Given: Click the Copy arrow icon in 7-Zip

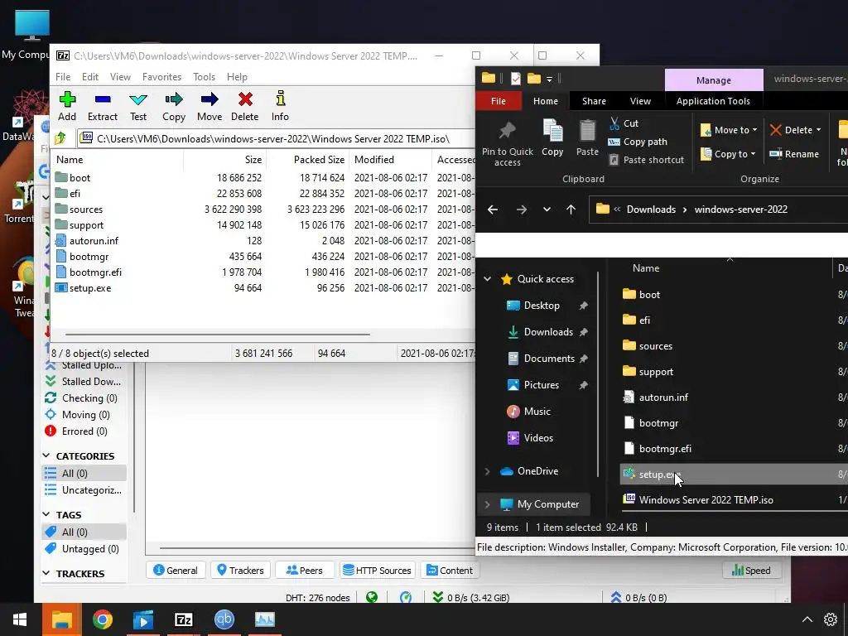Looking at the screenshot, I should [x=174, y=99].
